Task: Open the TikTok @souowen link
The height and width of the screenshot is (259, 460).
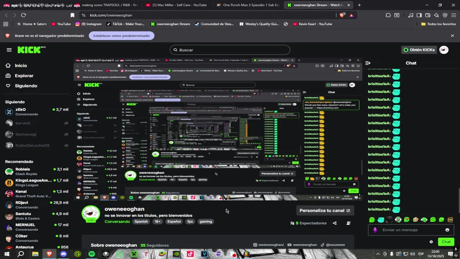Action: (x=333, y=245)
